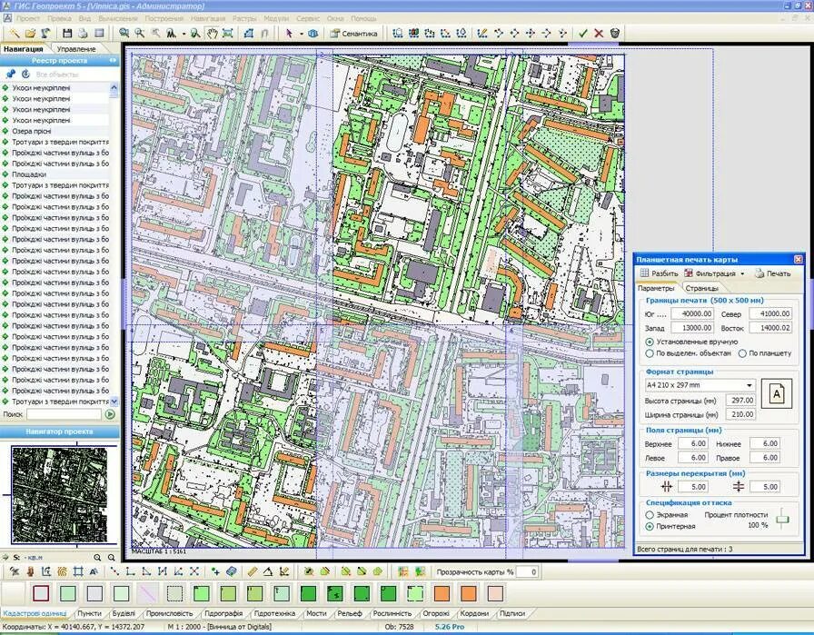Click the trash bin delete icon
The width and height of the screenshot is (814, 635).
point(615,34)
